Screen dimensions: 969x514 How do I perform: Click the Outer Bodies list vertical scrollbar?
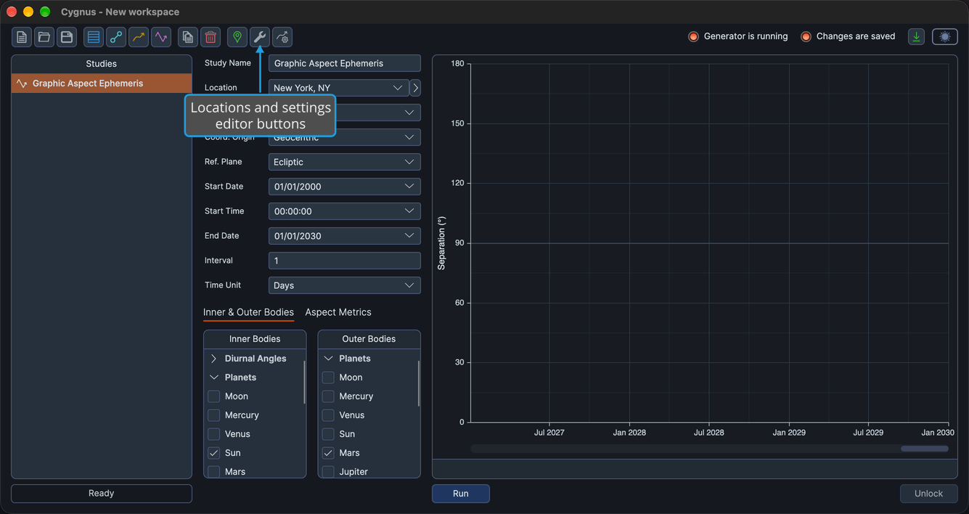coord(419,383)
